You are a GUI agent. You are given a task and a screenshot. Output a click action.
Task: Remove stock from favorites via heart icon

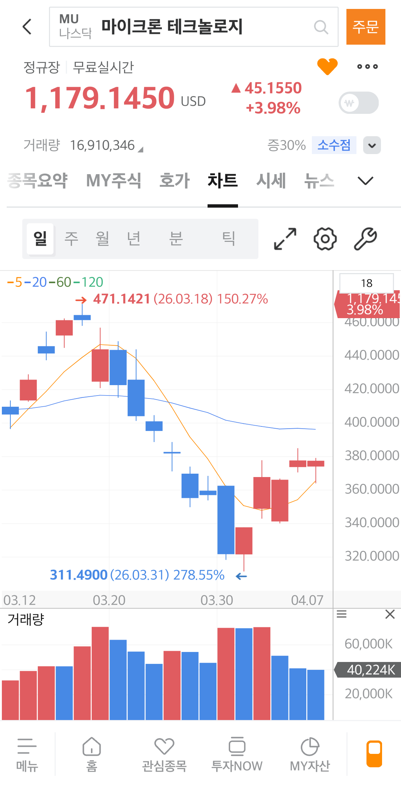click(327, 67)
